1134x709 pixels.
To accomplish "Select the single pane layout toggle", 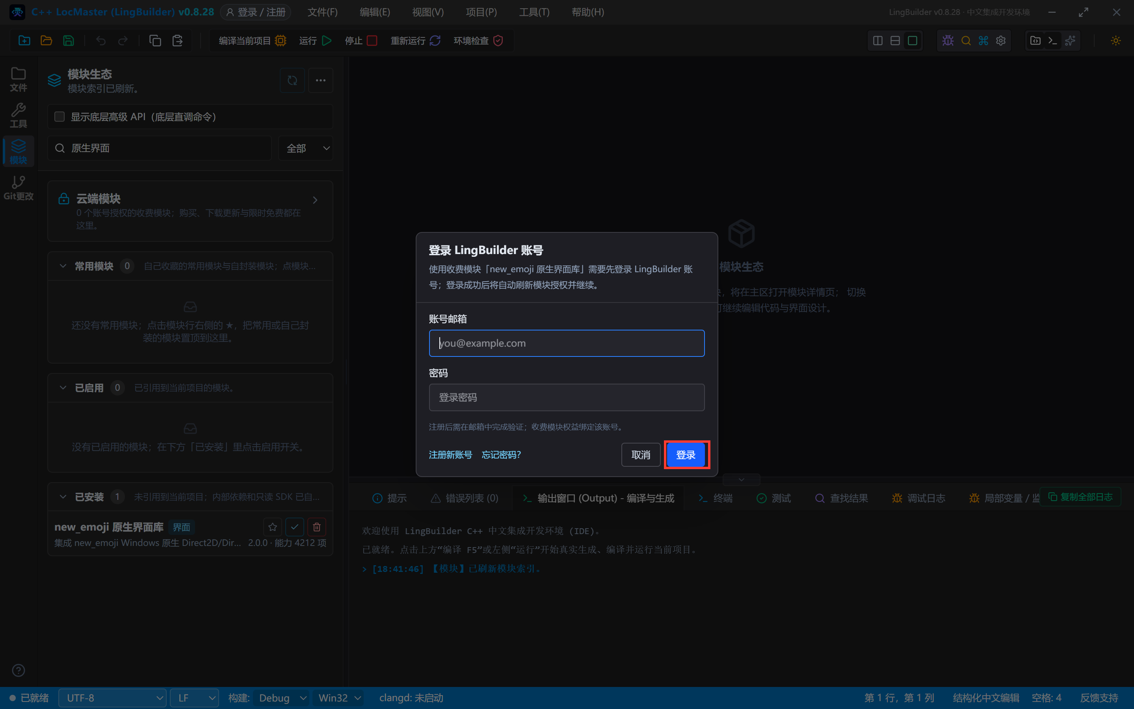I will (x=912, y=41).
